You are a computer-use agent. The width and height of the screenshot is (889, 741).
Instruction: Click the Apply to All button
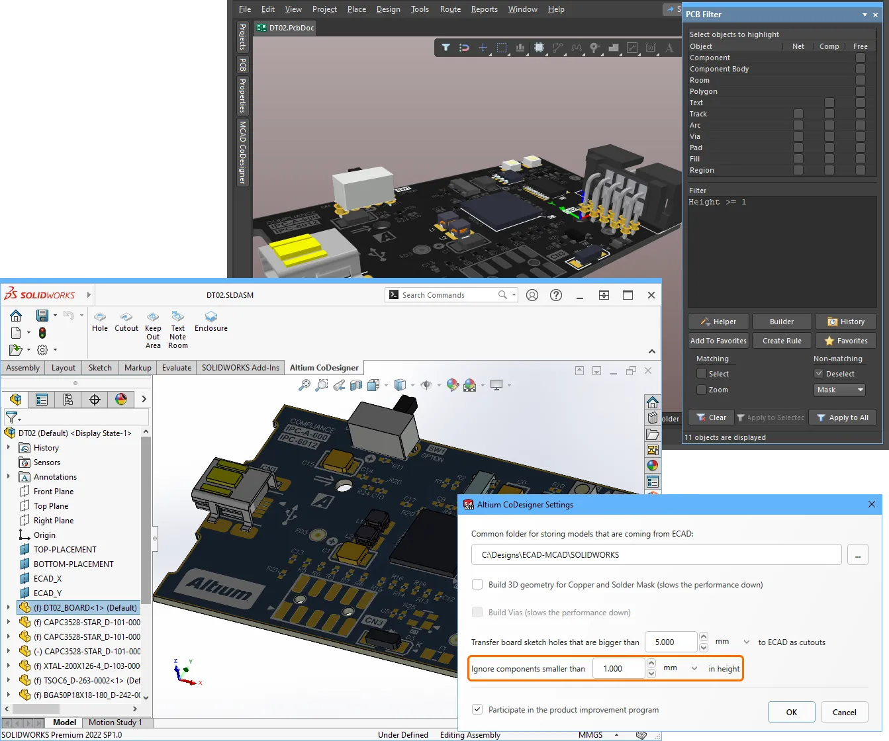(843, 417)
